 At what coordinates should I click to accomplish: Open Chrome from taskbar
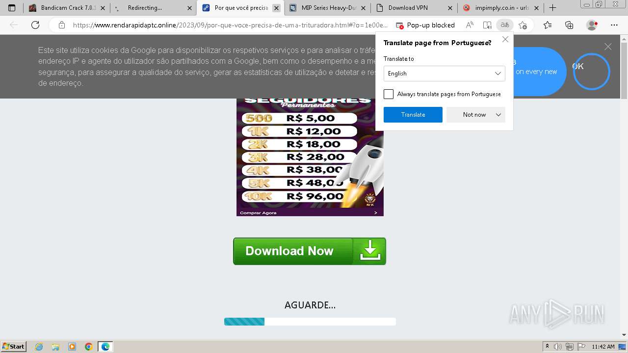click(88, 347)
